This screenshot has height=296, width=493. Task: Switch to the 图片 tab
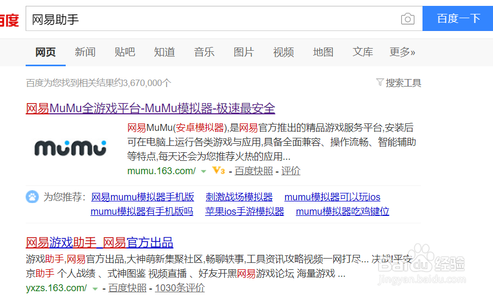244,52
